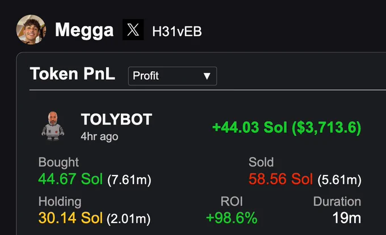Click Megga's profile avatar photo
Image resolution: width=386 pixels, height=235 pixels.
(31, 29)
